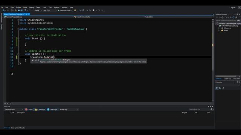This screenshot has width=241, height=135.
Task: Toggle the 0 Errors filter
Action: tap(29, 109)
